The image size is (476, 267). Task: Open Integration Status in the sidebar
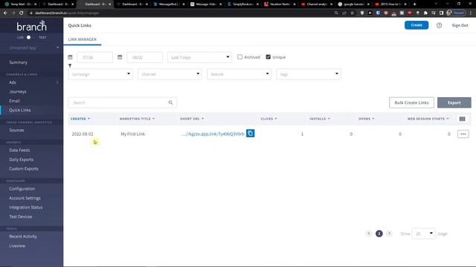coord(26,208)
